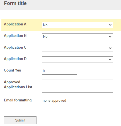This screenshot has width=121, height=126.
Task: Submit the form with the Submit button
Action: click(20, 120)
